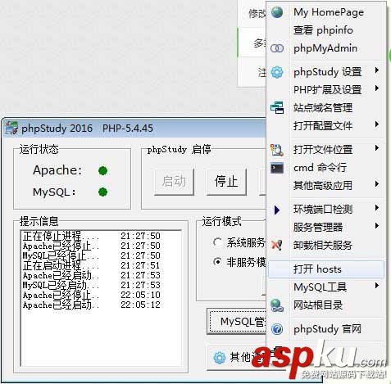This screenshot has height=384, width=391.
Task: Open the MySQL工具 menu item
Action: [x=326, y=287]
